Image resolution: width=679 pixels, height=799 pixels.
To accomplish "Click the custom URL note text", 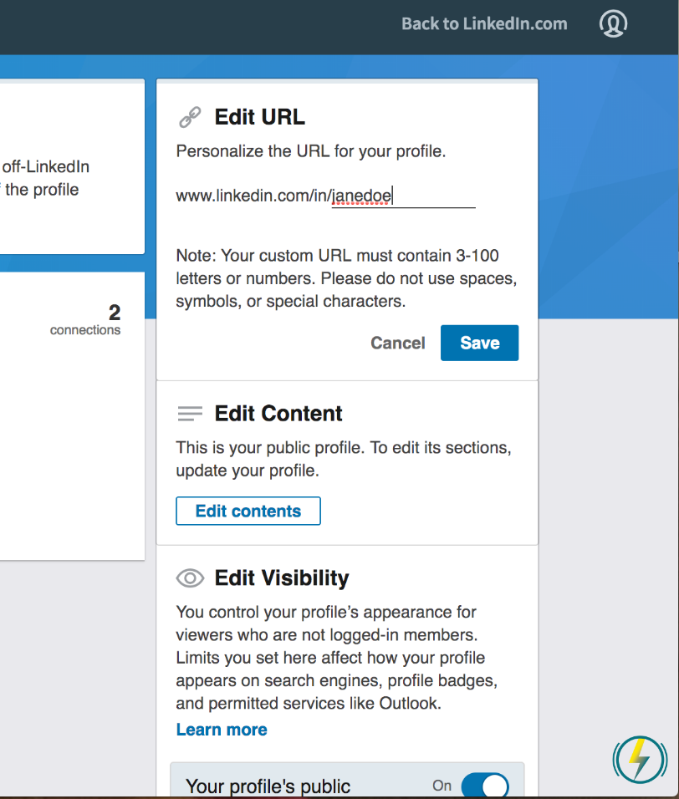I will pyautogui.click(x=347, y=278).
